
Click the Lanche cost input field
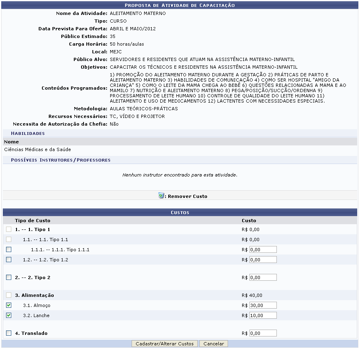[x=263, y=315]
